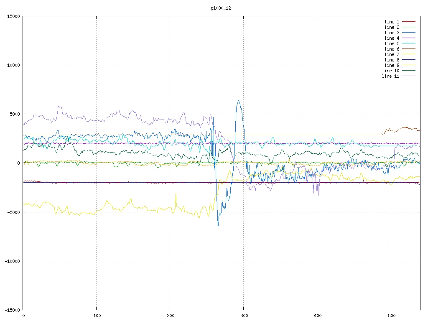Select the -5000 y-axis tick label
428x321 pixels.
click(x=13, y=212)
